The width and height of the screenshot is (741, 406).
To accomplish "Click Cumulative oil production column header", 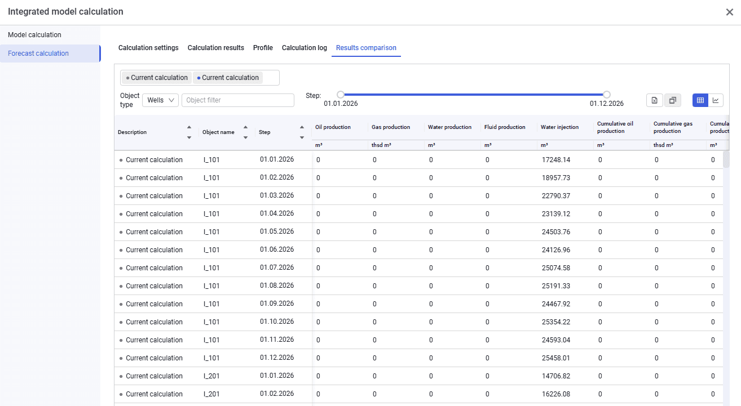I will coord(615,127).
